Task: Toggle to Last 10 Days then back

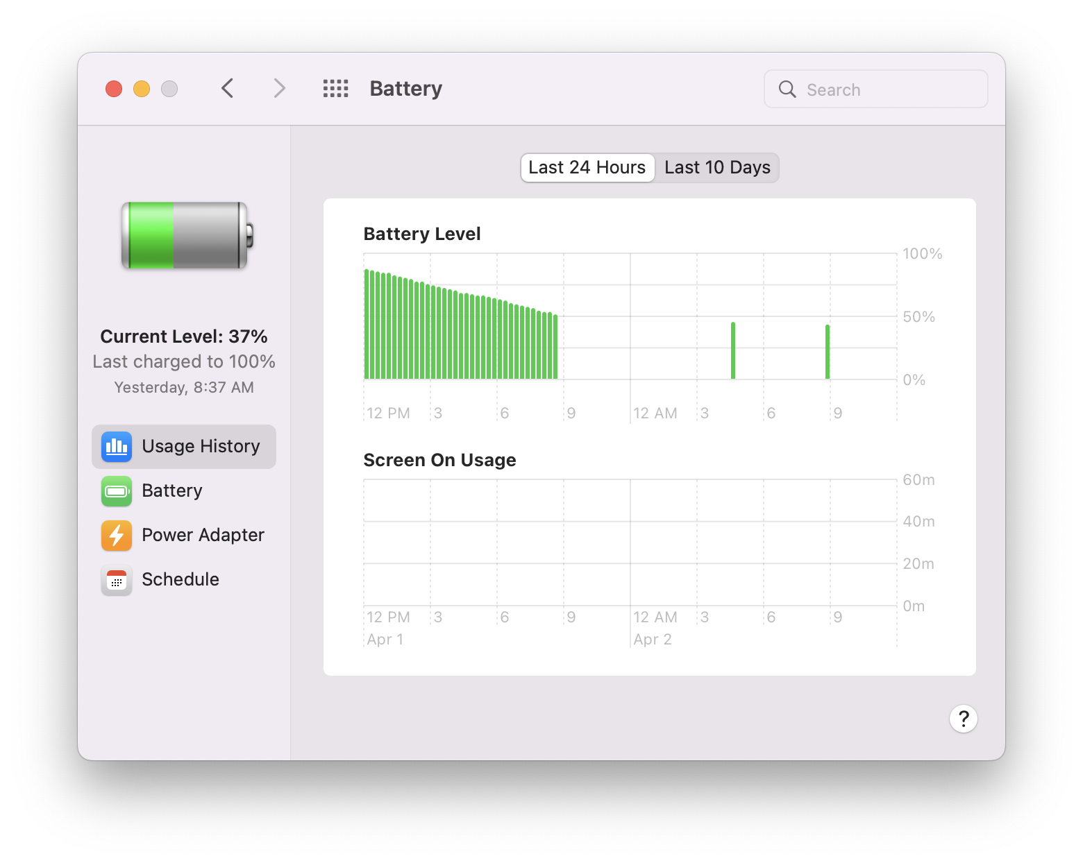Action: pos(716,167)
